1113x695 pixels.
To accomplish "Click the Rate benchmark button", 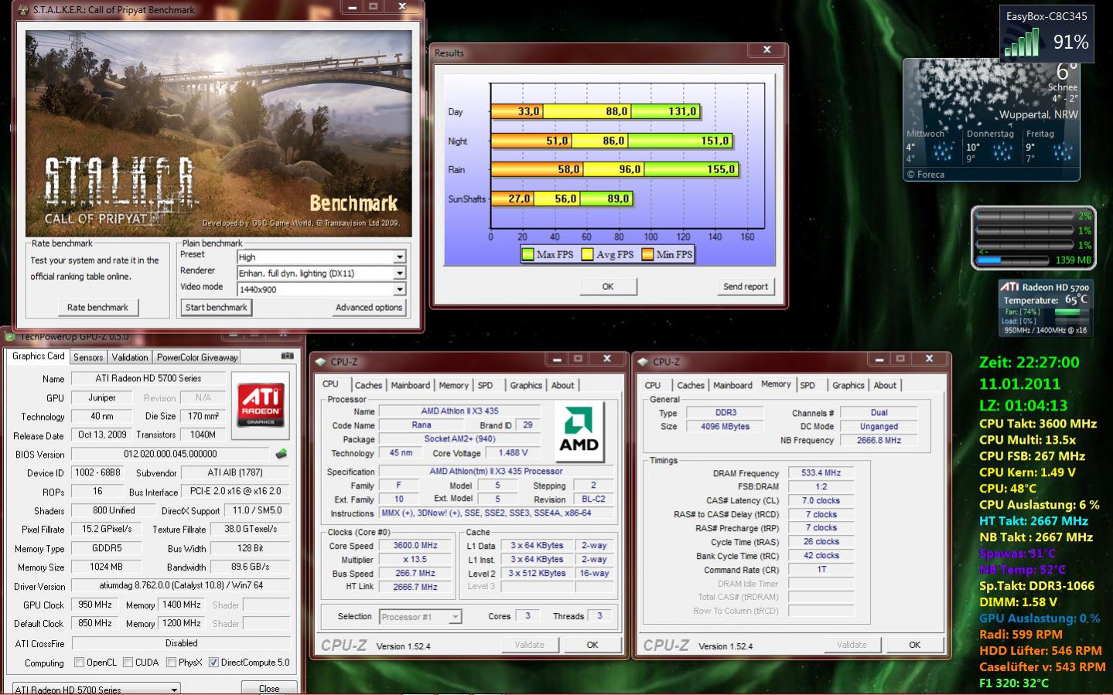I will (97, 307).
